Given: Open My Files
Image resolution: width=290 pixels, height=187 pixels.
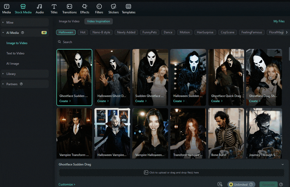Looking at the screenshot, I should pos(279,21).
